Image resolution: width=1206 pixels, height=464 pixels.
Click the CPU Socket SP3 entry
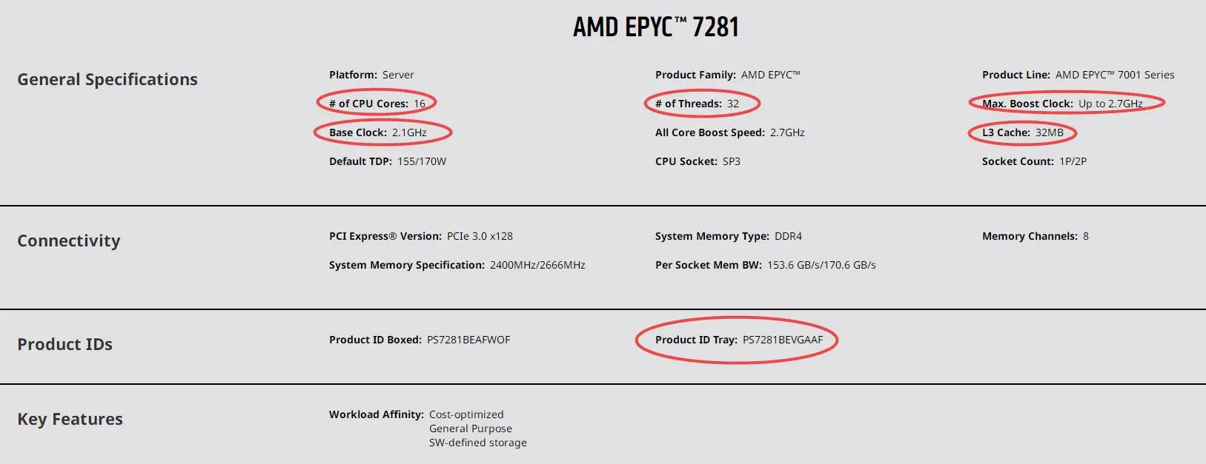pyautogui.click(x=698, y=161)
